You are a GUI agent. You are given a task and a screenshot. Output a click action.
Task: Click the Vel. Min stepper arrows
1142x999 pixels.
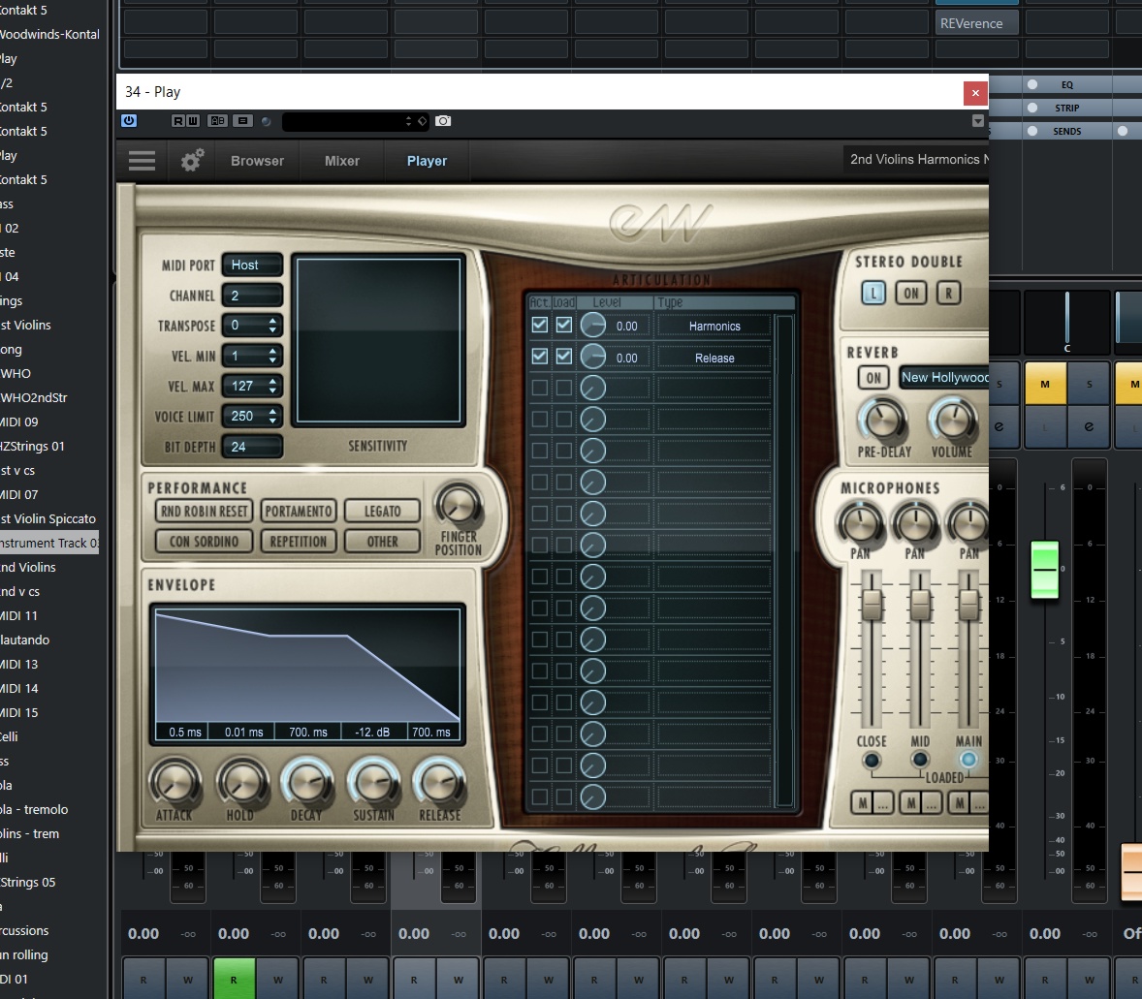click(x=272, y=356)
